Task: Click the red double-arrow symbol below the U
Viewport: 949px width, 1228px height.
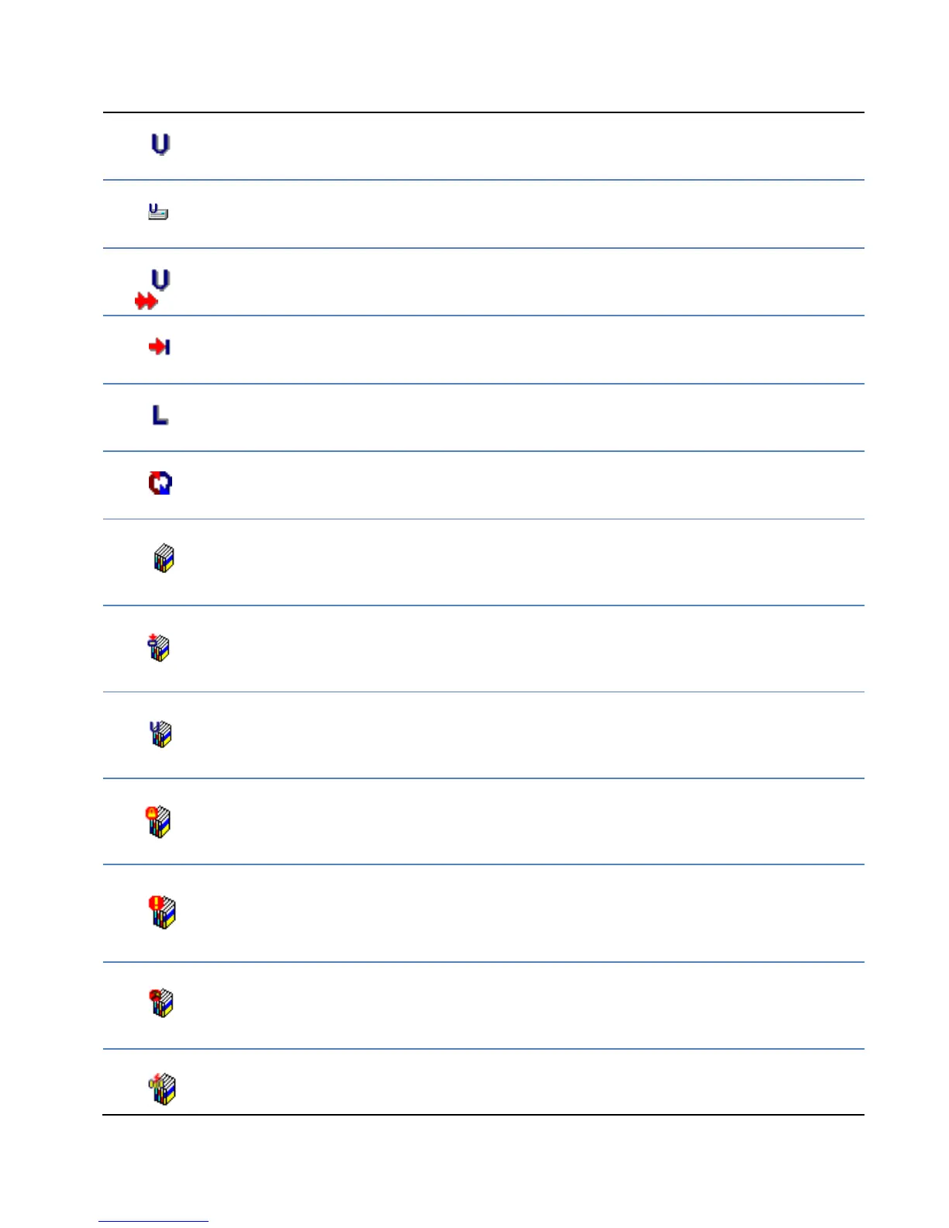Action: point(146,302)
